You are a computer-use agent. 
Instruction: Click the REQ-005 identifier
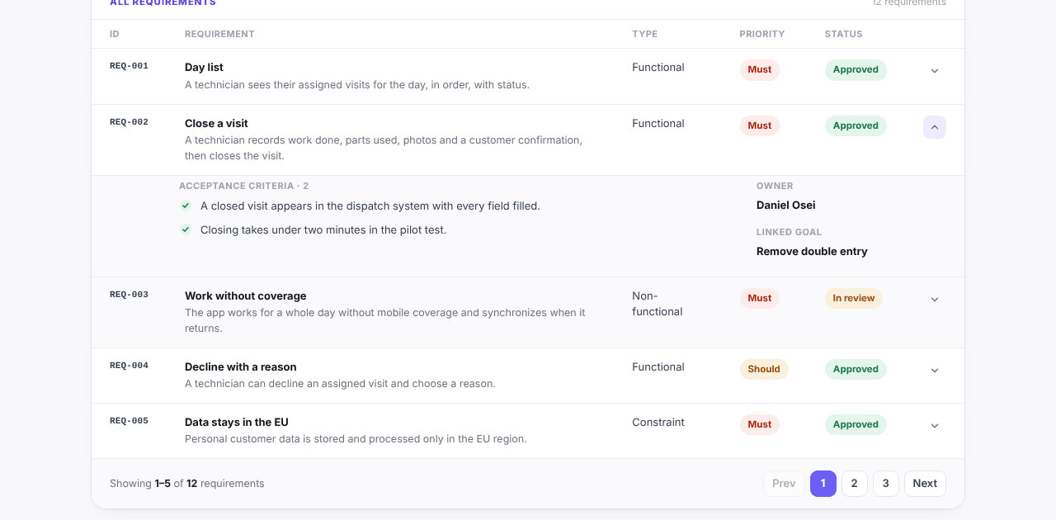coord(129,421)
